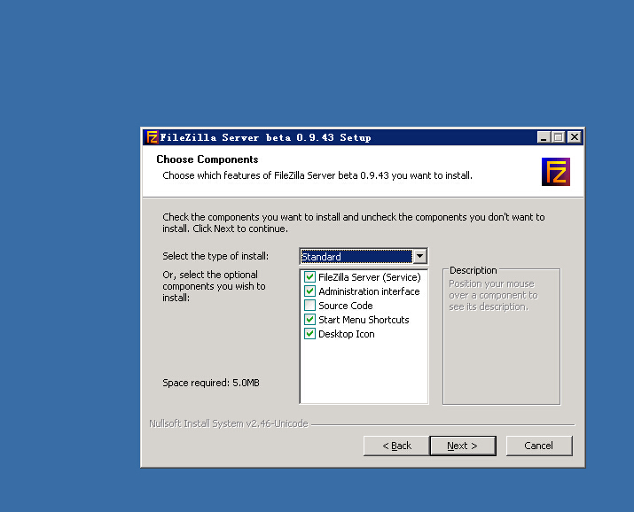634x512 pixels.
Task: Click the disabled maximize button
Action: point(559,137)
